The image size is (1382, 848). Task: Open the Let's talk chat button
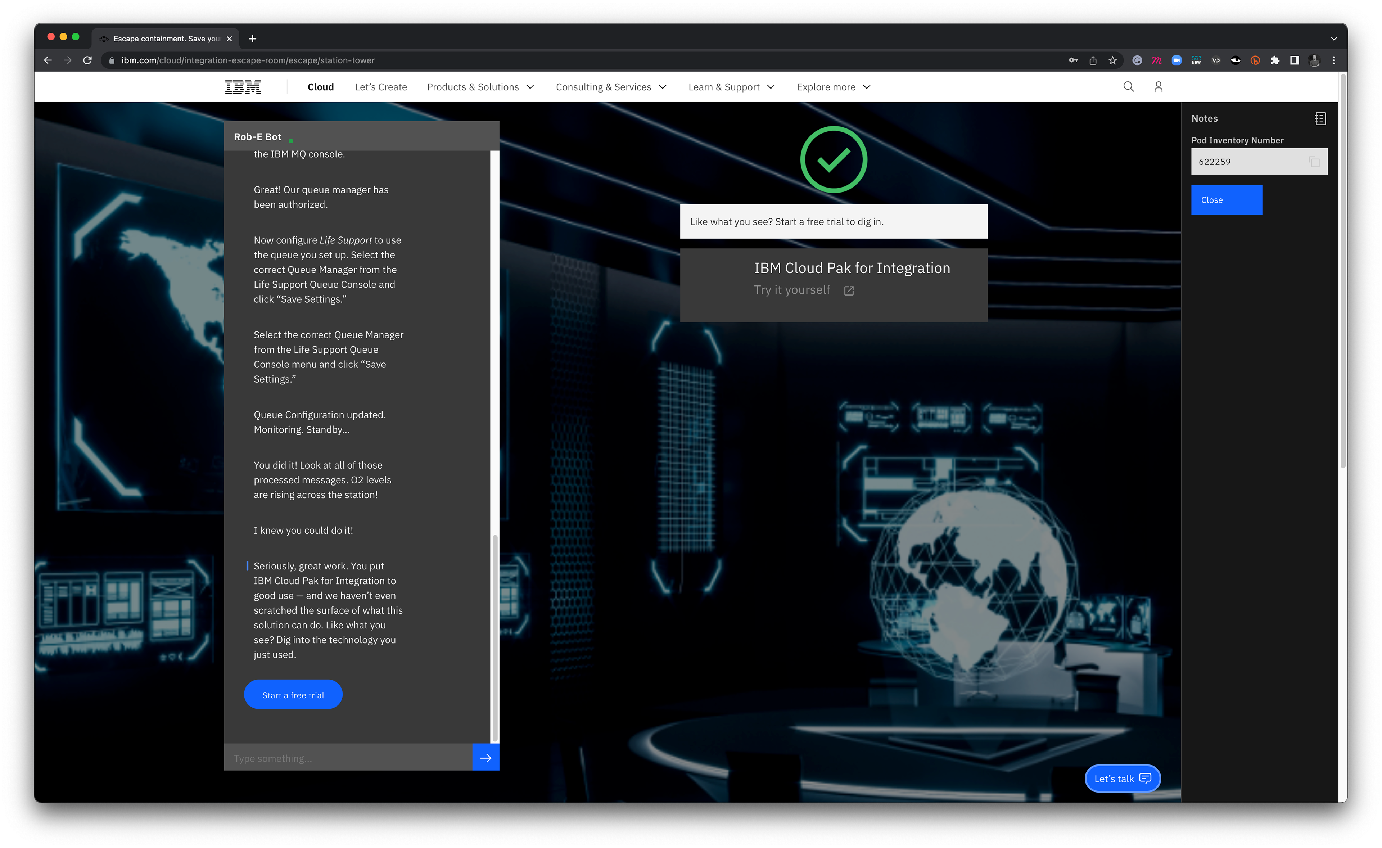click(1122, 779)
